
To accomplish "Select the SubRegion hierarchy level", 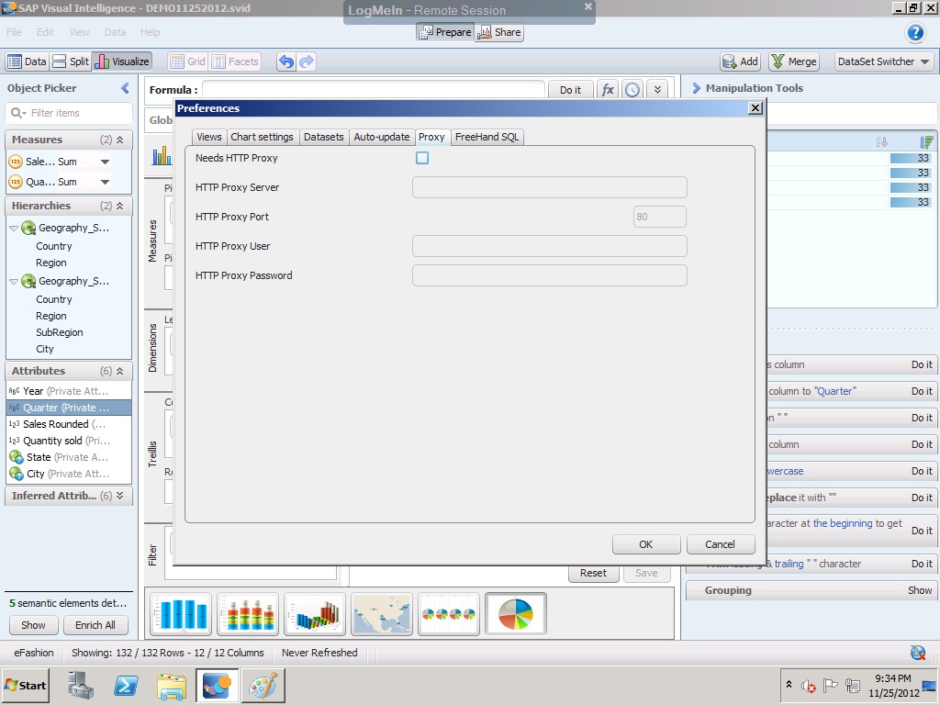I will click(60, 332).
